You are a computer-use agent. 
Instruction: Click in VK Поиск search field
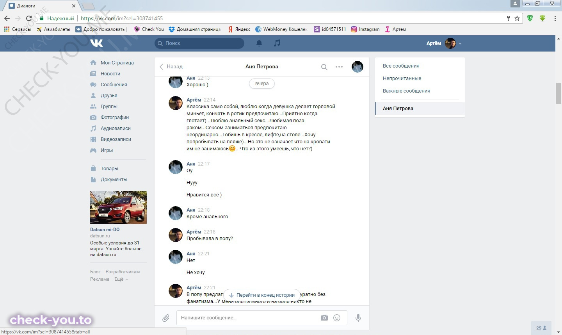[x=199, y=43]
